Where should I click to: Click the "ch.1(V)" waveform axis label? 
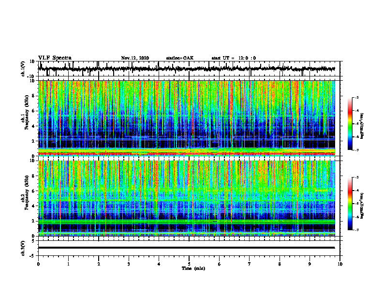pos(23,68)
